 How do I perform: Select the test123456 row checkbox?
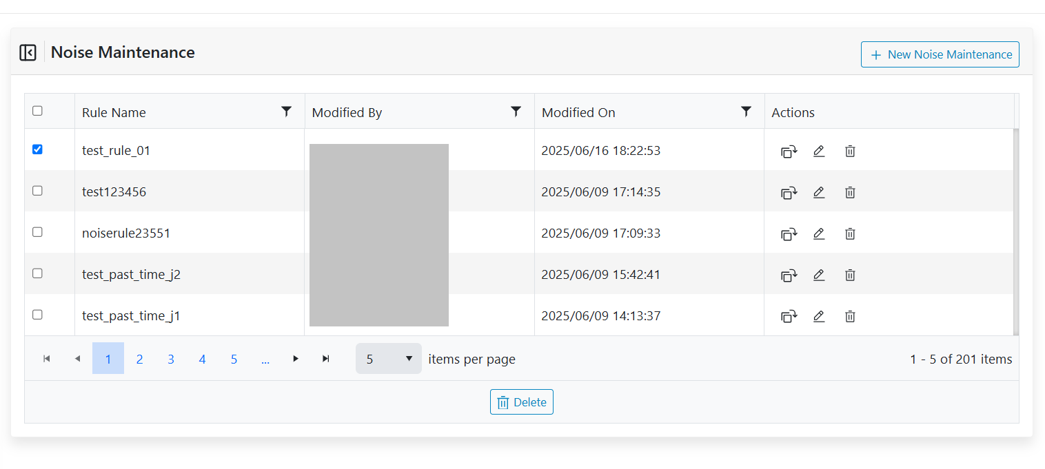(x=38, y=191)
